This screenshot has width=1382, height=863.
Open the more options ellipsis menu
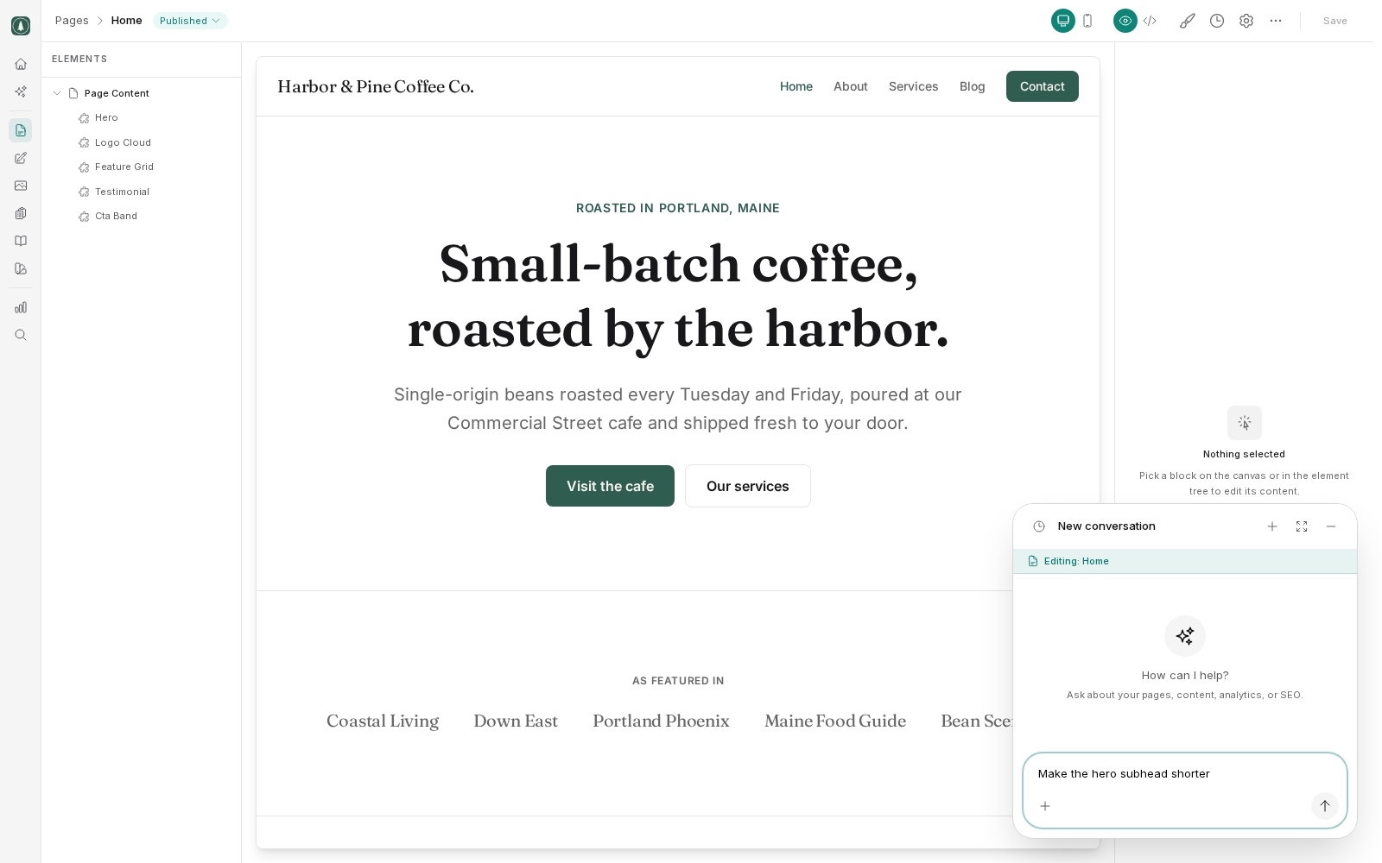1276,21
